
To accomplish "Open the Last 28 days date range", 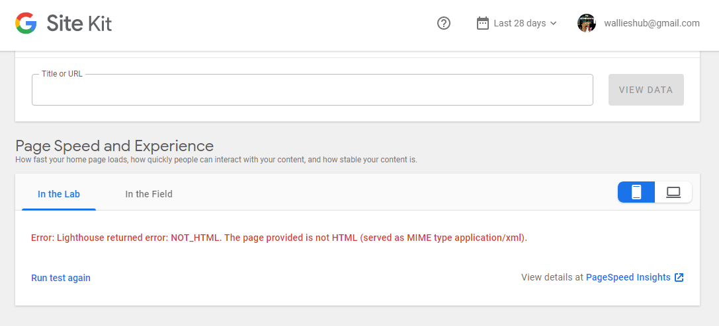I will coord(519,23).
